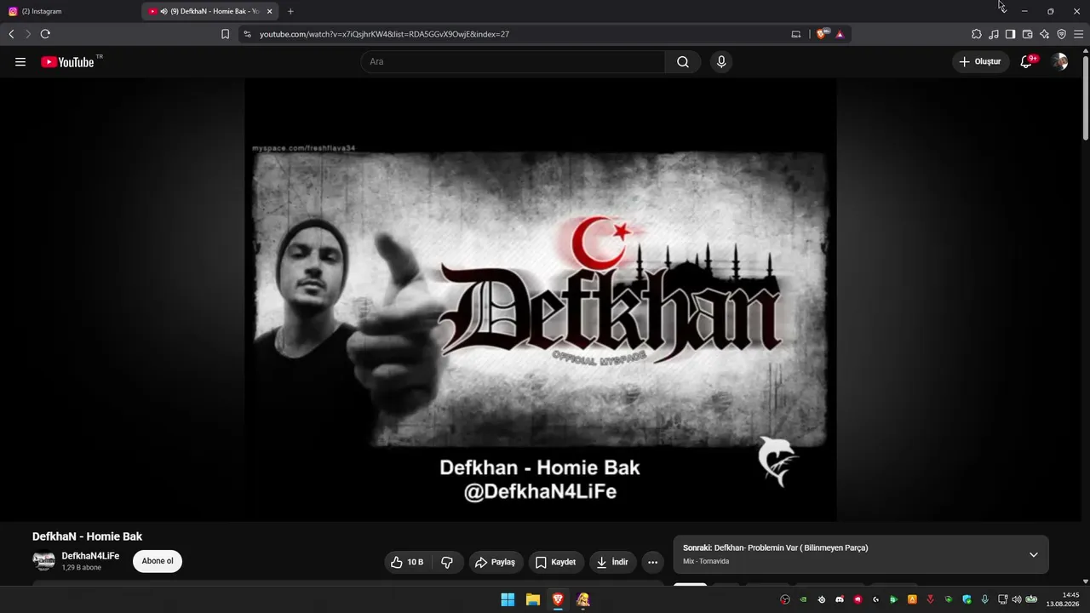The image size is (1090, 613).
Task: Open browser extensions puzzle icon
Action: coord(977,34)
